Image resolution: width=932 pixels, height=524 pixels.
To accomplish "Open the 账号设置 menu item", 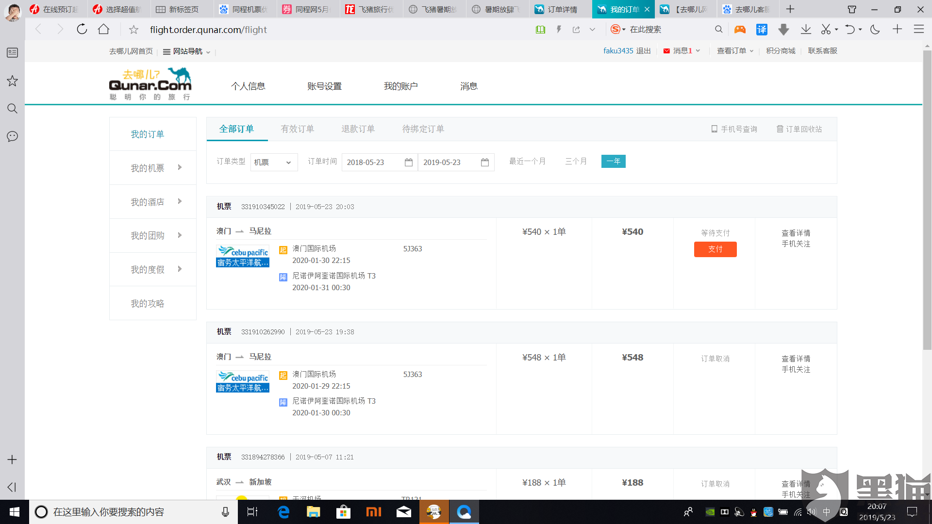I will (x=324, y=86).
